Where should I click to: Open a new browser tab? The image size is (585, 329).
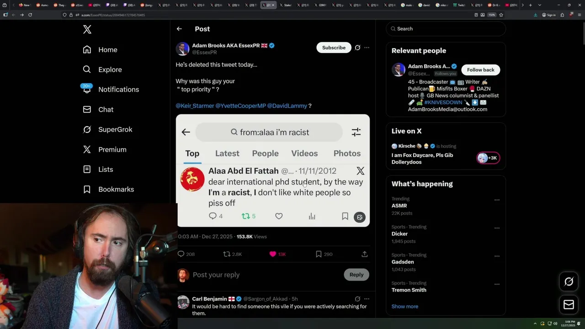click(530, 5)
